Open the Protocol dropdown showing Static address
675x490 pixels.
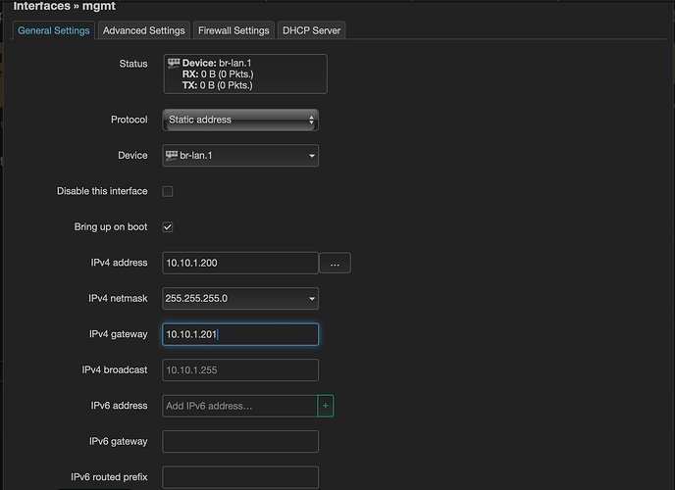240,120
